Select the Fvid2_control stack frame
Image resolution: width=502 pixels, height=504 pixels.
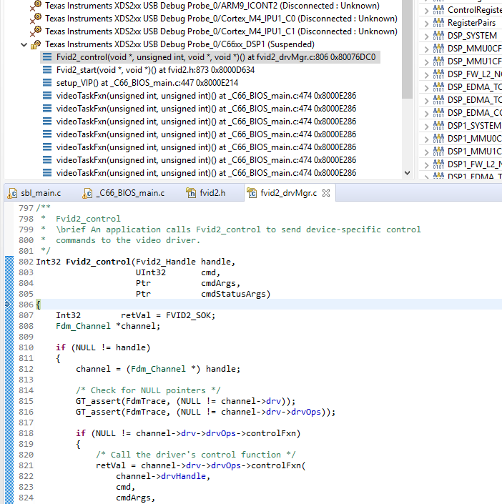[x=210, y=57]
